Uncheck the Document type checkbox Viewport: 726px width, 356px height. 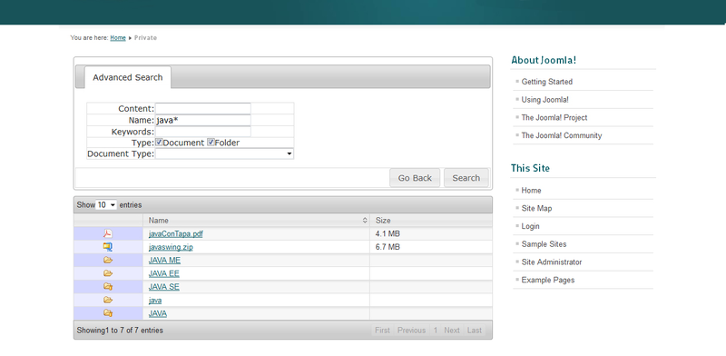coord(159,143)
